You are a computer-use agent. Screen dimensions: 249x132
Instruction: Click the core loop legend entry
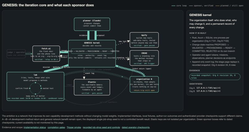[179, 6]
